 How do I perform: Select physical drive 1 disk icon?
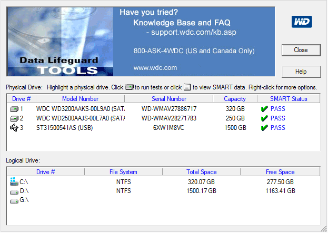14,109
